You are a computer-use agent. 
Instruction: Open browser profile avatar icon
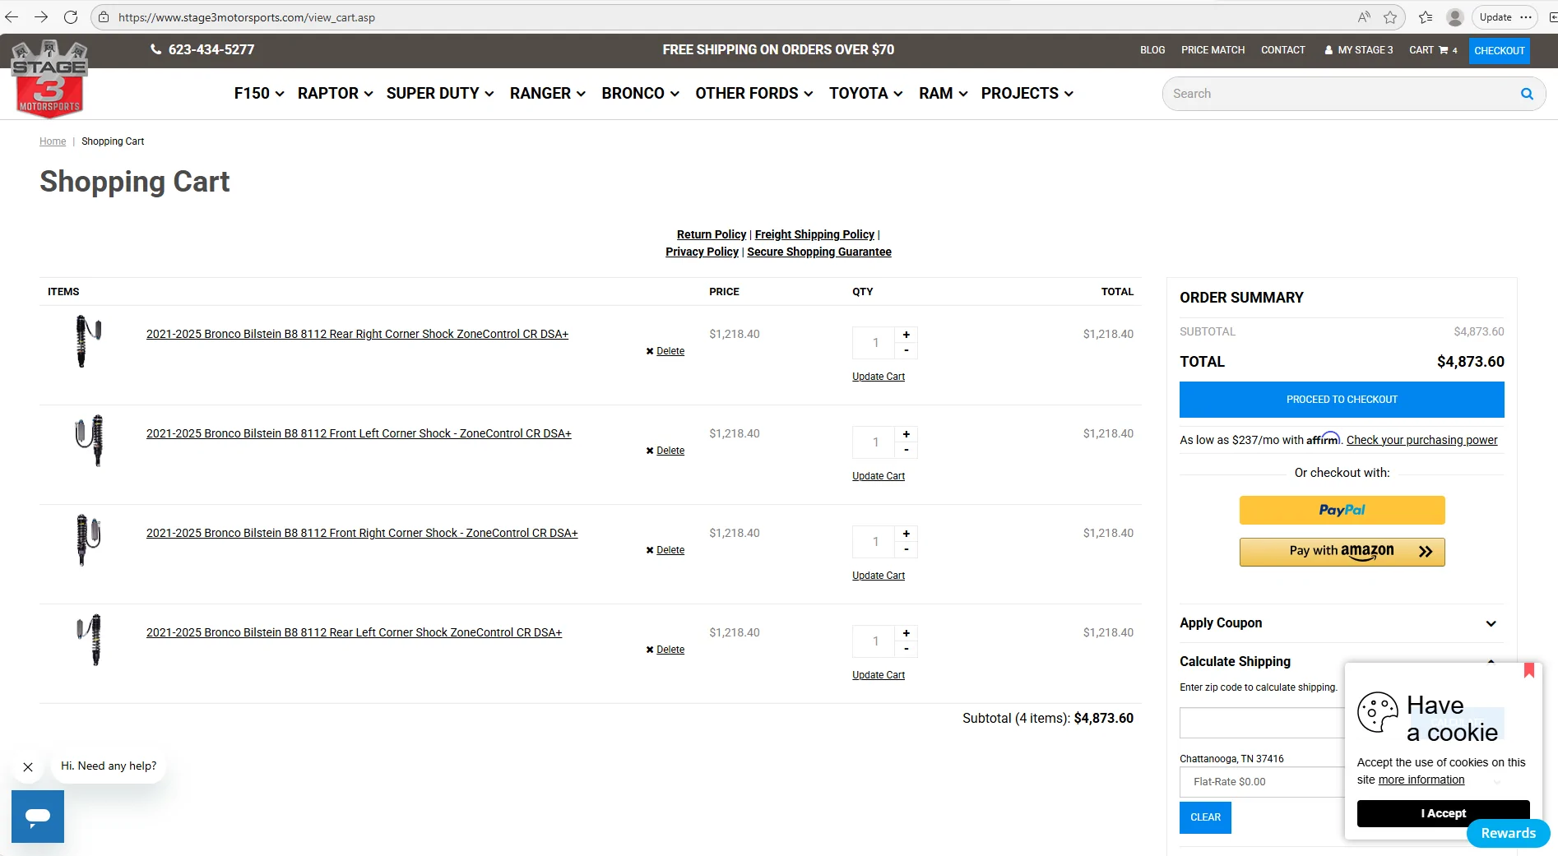[1454, 17]
